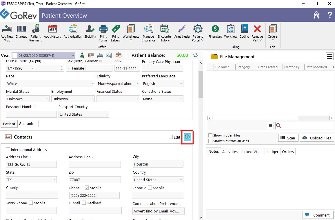Image resolution: width=335 pixels, height=220 pixels.
Task: Open Appt History from the ribbon
Action: [52, 29]
